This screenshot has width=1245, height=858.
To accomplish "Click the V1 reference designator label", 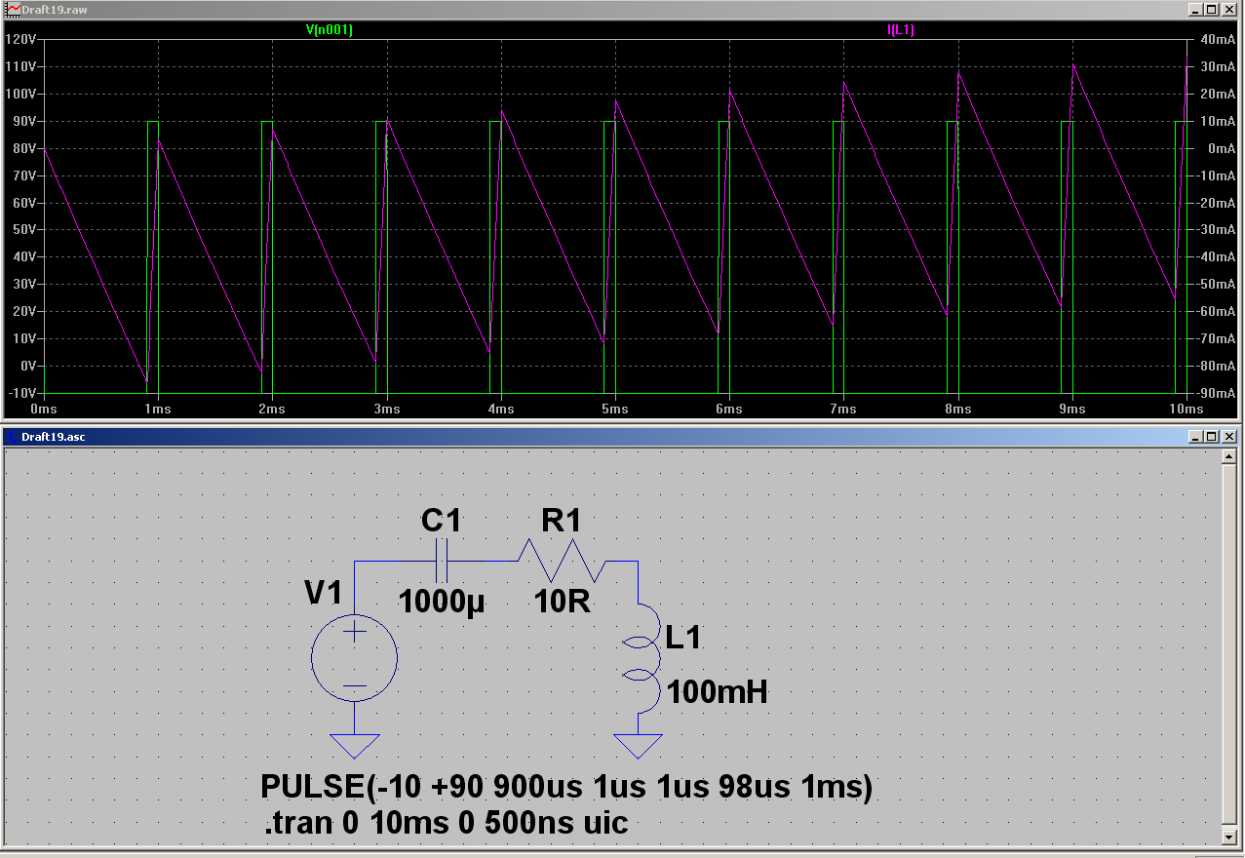I will (323, 593).
